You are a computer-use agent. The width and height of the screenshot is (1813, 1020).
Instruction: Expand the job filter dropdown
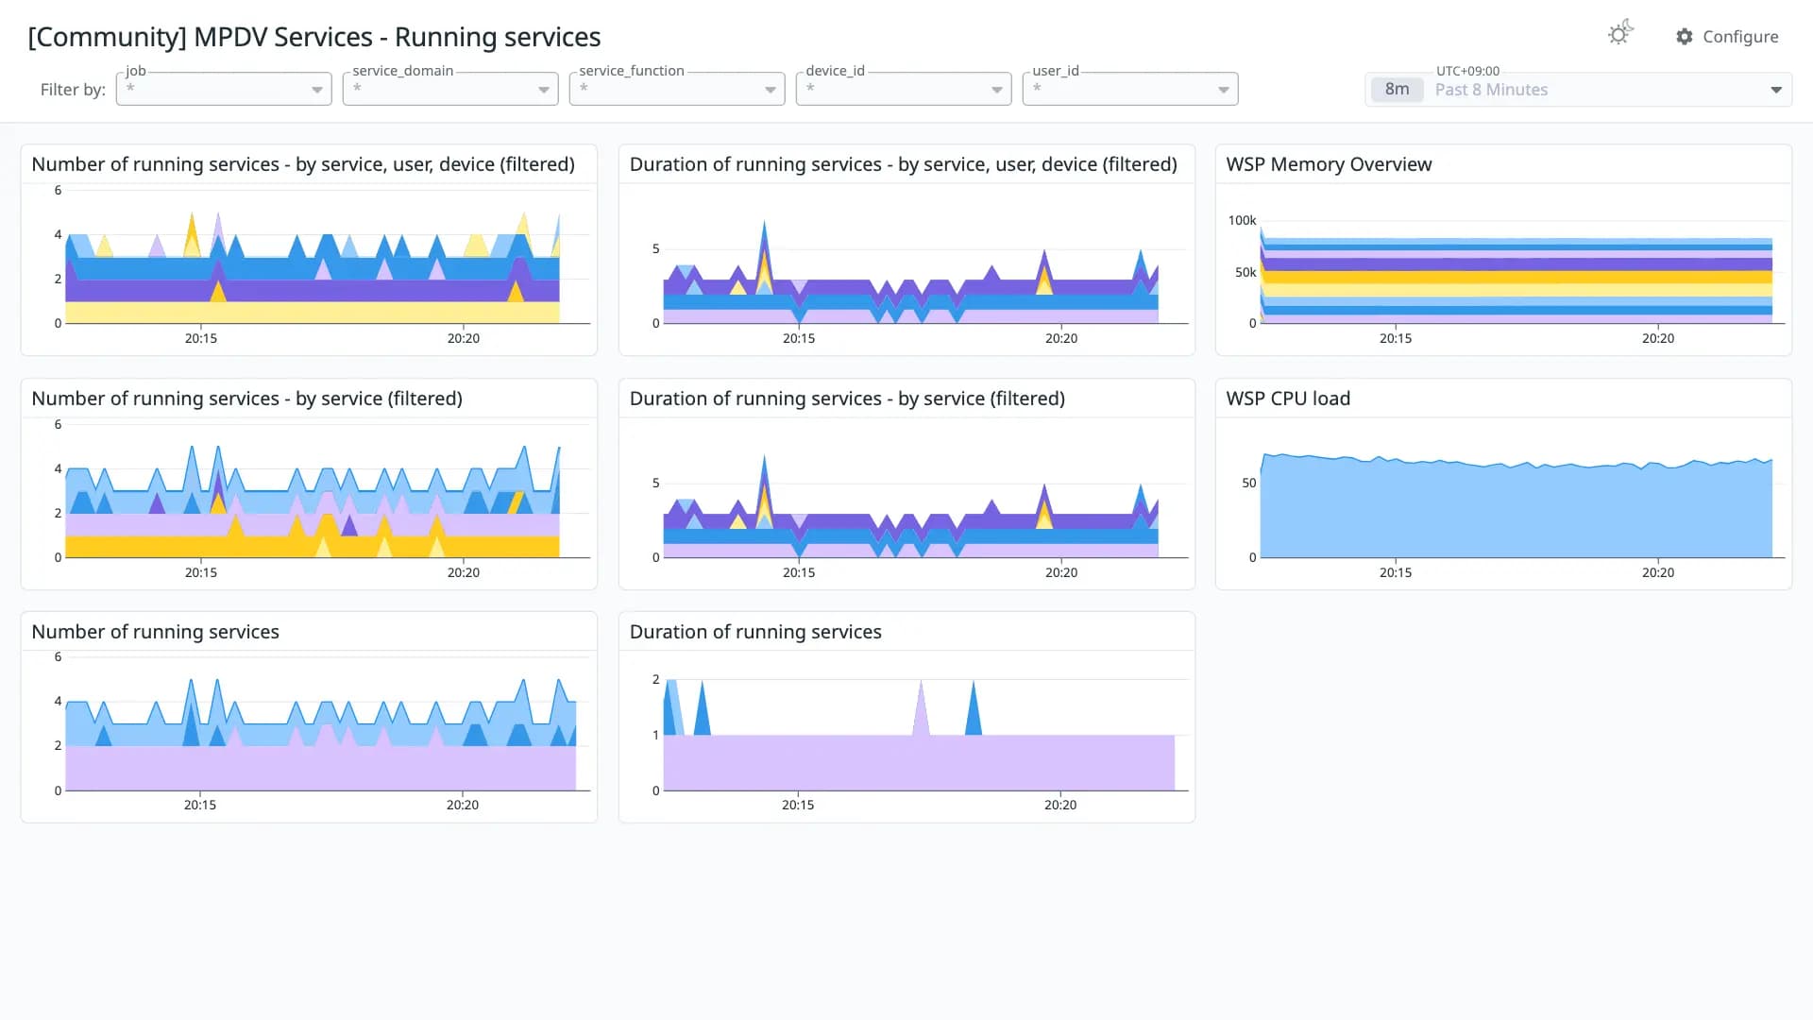point(224,89)
